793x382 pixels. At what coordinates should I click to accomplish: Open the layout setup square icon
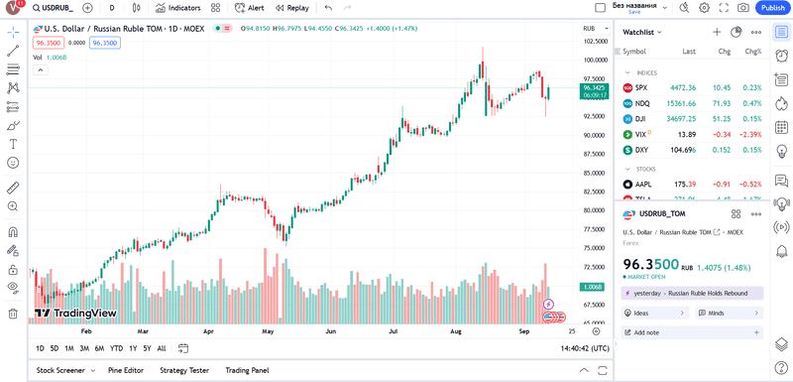(601, 8)
